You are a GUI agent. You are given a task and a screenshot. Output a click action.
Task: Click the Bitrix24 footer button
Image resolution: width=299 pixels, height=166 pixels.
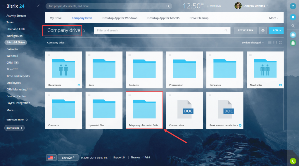pyautogui.click(x=68, y=158)
